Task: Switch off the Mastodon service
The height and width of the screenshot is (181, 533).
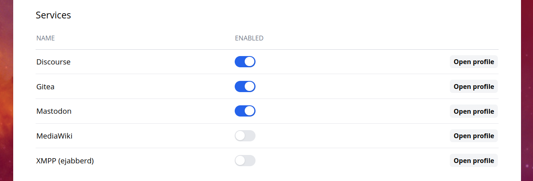Action: coord(245,111)
